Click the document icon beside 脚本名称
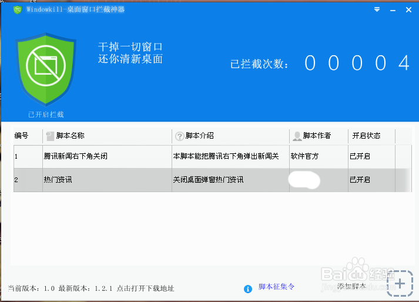 click(50, 136)
